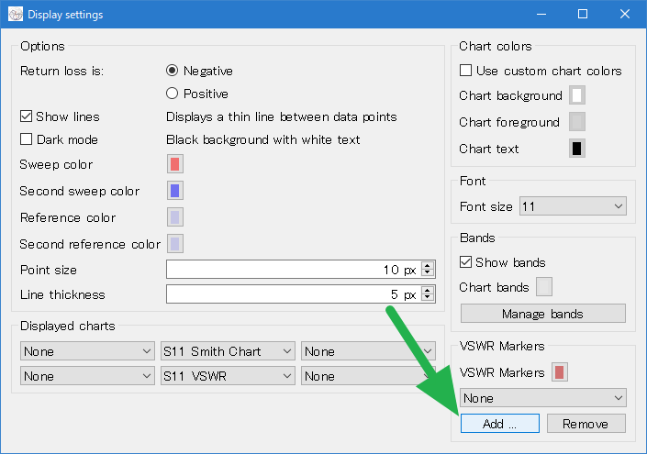Increase Point size with up arrow
Image resolution: width=647 pixels, height=454 pixels.
[428, 266]
